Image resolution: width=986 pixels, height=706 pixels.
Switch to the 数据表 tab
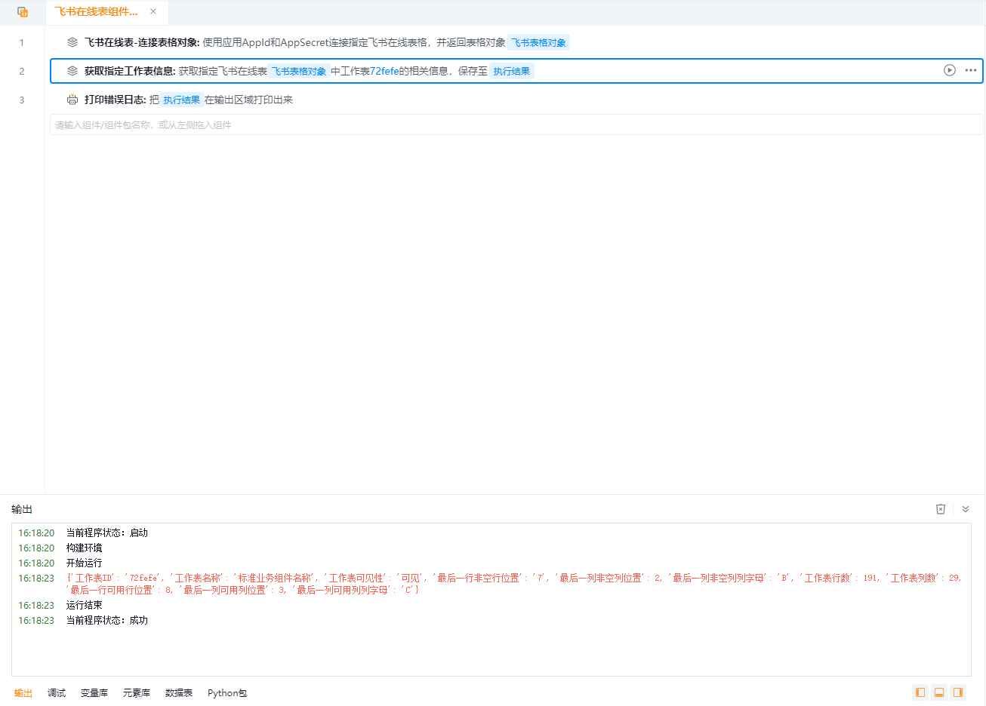(x=179, y=692)
